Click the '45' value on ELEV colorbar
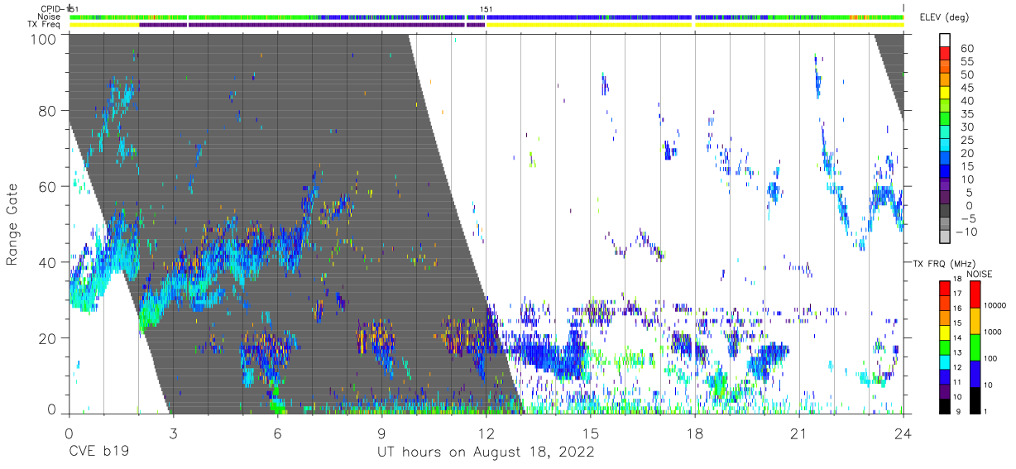The image size is (1016, 469). tap(967, 88)
